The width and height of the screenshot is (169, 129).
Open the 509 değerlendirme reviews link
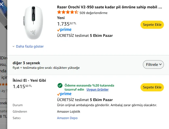tap(93, 13)
